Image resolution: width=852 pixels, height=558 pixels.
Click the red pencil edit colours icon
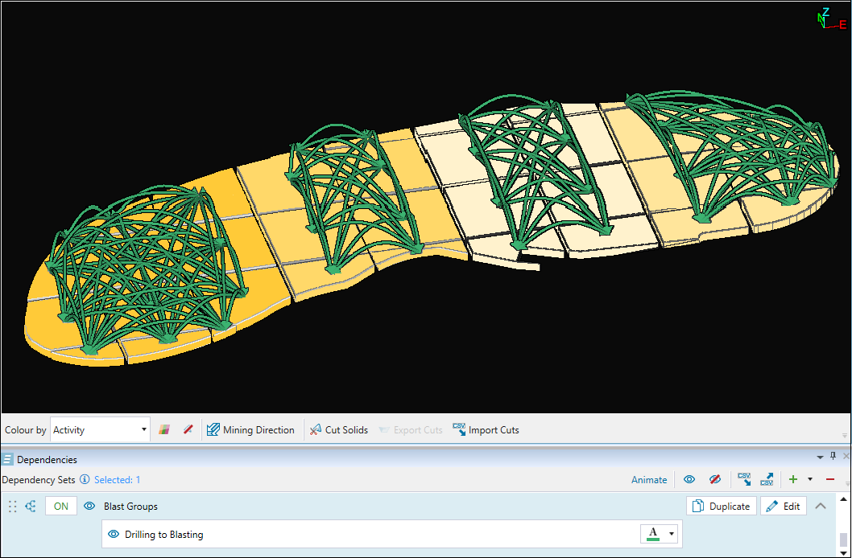[x=188, y=430]
